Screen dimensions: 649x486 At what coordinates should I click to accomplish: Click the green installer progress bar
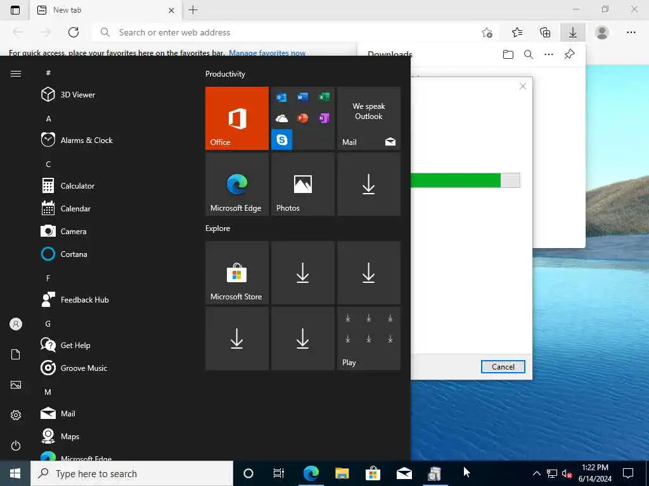click(x=465, y=180)
